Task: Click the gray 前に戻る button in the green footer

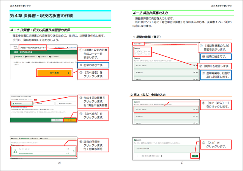Action: [x=57, y=120]
